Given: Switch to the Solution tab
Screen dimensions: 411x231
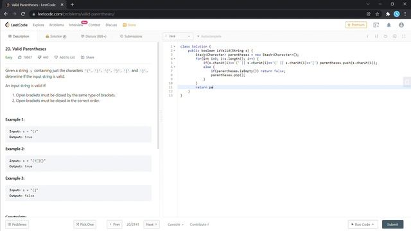Looking at the screenshot, I should [56, 37].
